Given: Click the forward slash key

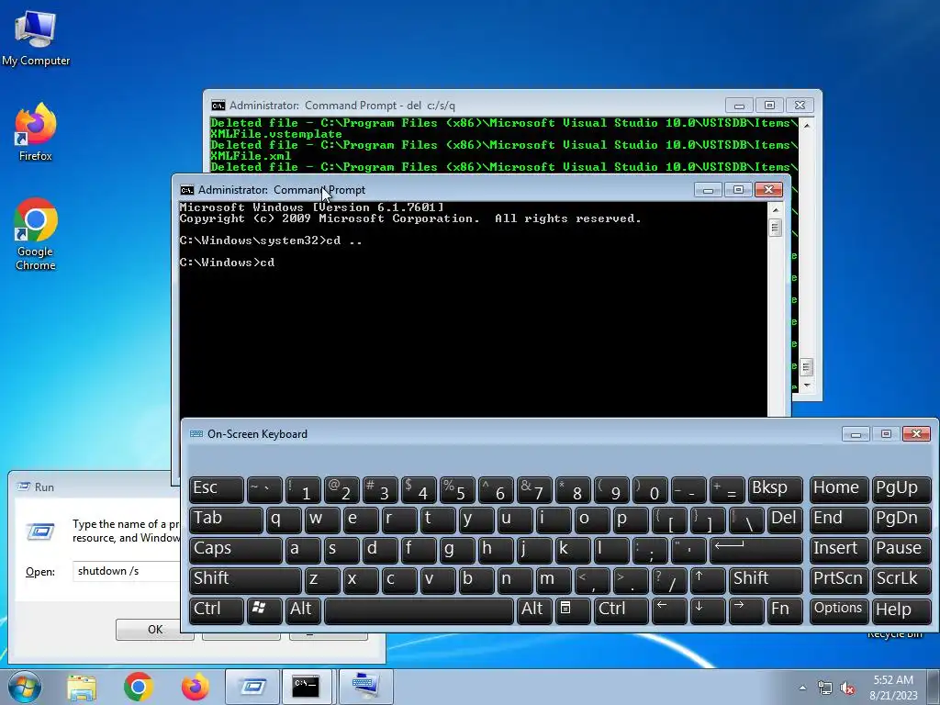Looking at the screenshot, I should pos(669,580).
